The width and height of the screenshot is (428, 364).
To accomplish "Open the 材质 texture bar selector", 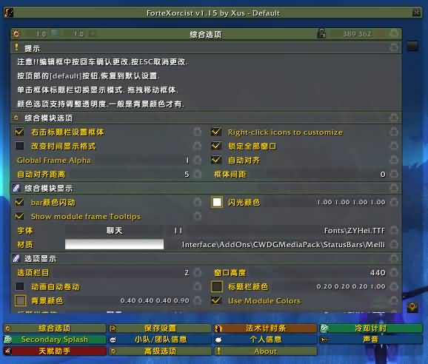I will (x=114, y=244).
